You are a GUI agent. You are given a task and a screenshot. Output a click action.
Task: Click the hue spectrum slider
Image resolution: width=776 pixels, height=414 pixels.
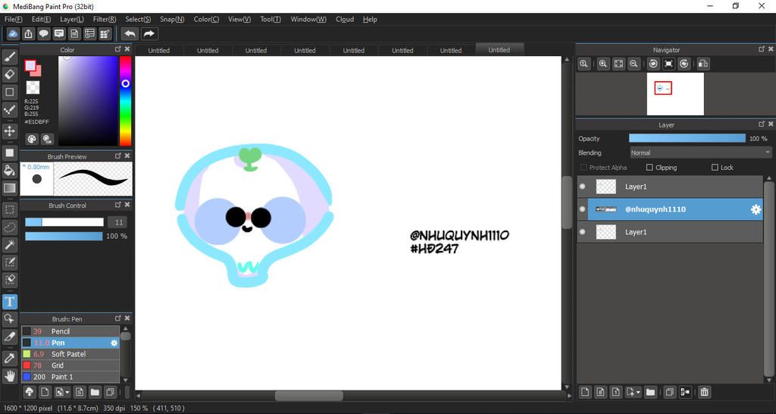tap(125, 101)
